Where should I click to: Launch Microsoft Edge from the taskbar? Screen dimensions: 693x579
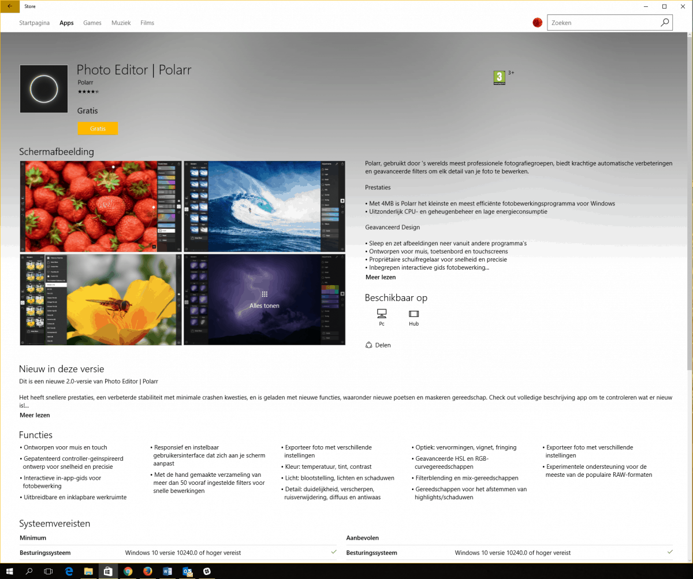pyautogui.click(x=69, y=571)
